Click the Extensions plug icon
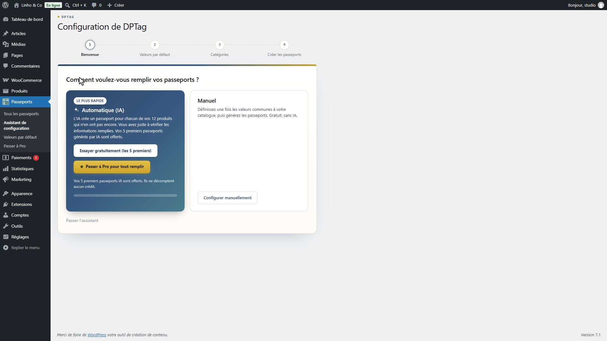Screen dimensions: 607x341 (x=6, y=204)
